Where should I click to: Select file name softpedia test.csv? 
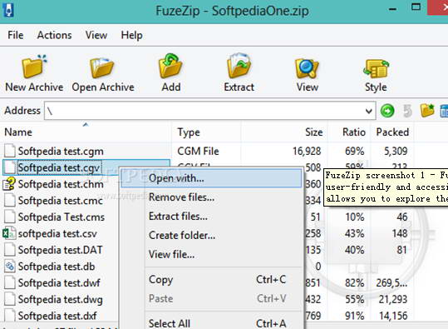click(x=57, y=234)
